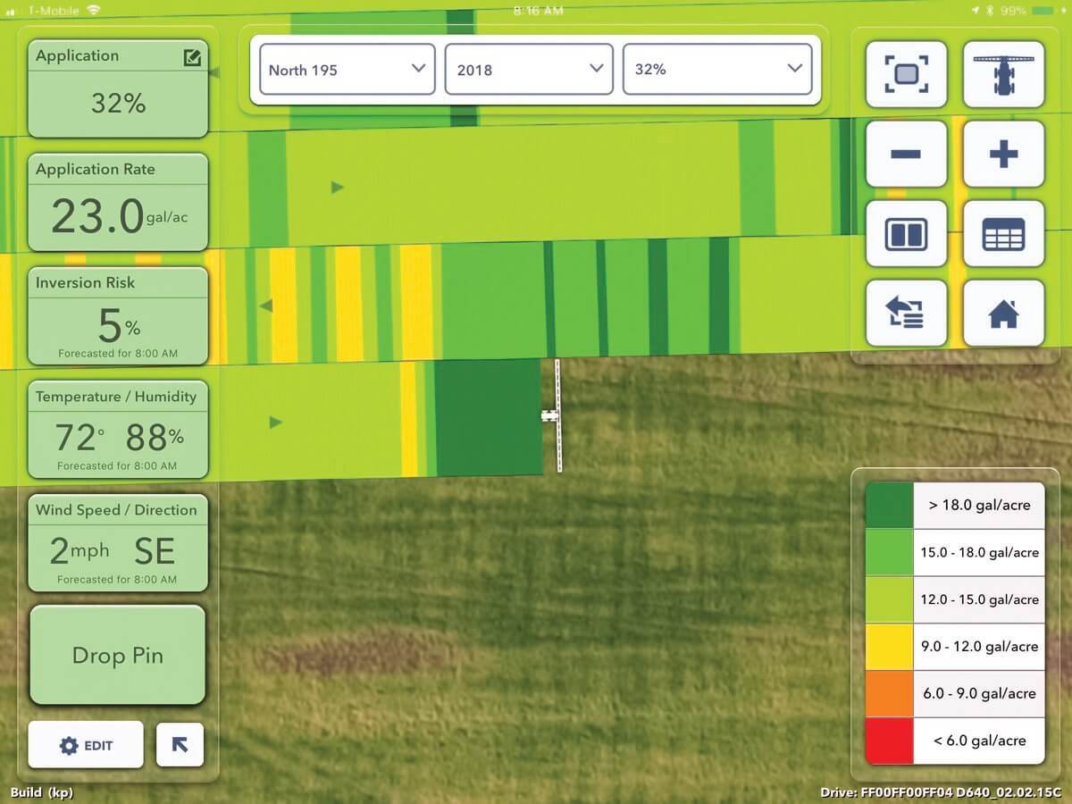The height and width of the screenshot is (804, 1072).
Task: Tap the battery 99% status indicator
Action: (x=1027, y=11)
